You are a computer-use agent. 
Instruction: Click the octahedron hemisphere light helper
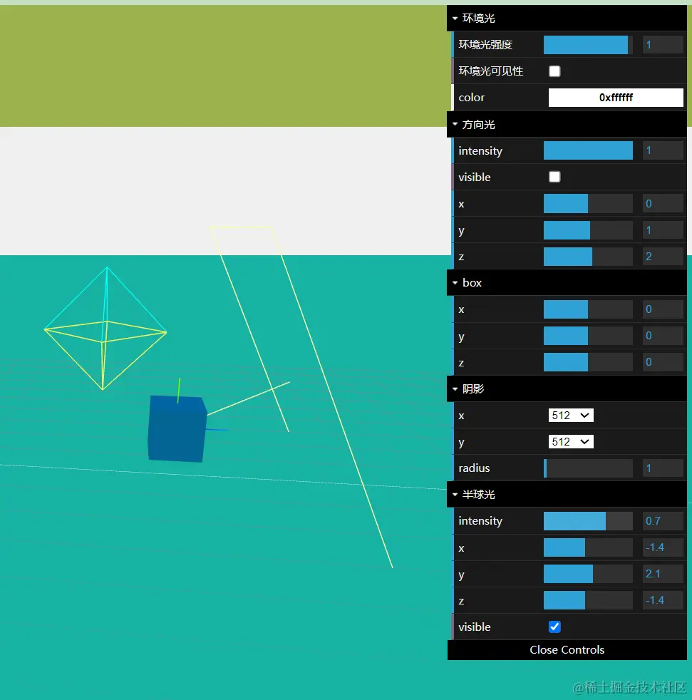(105, 329)
